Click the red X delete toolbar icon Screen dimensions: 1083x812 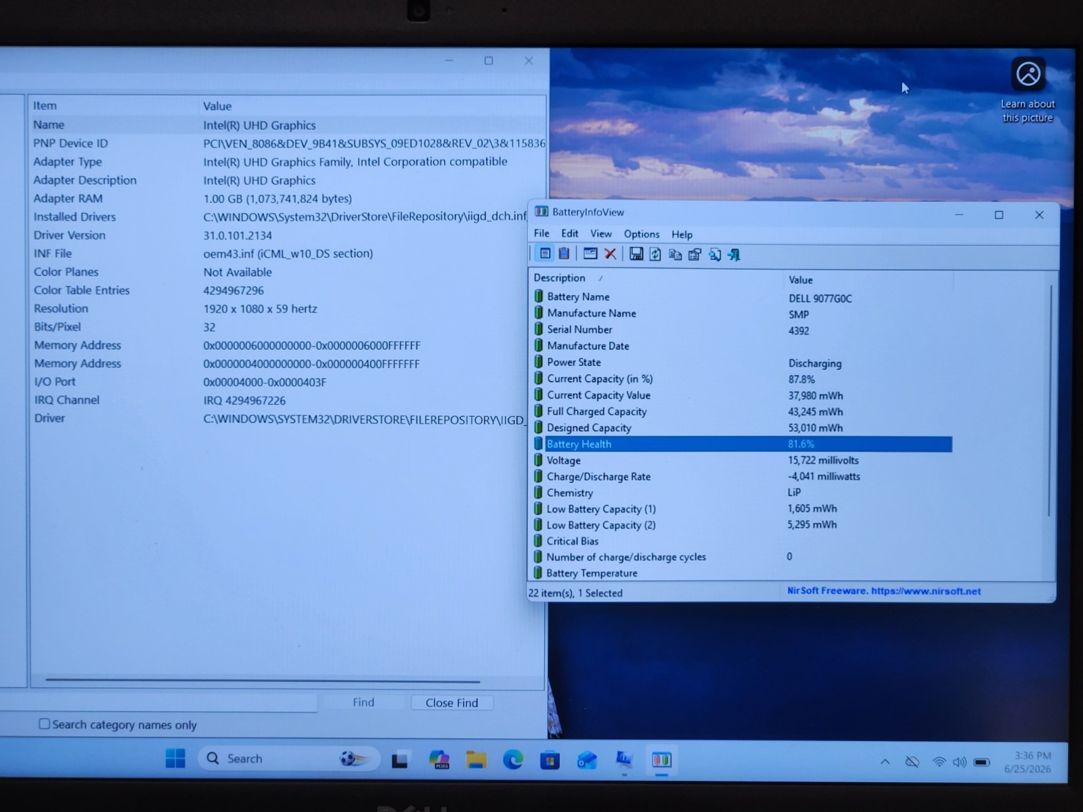click(610, 254)
